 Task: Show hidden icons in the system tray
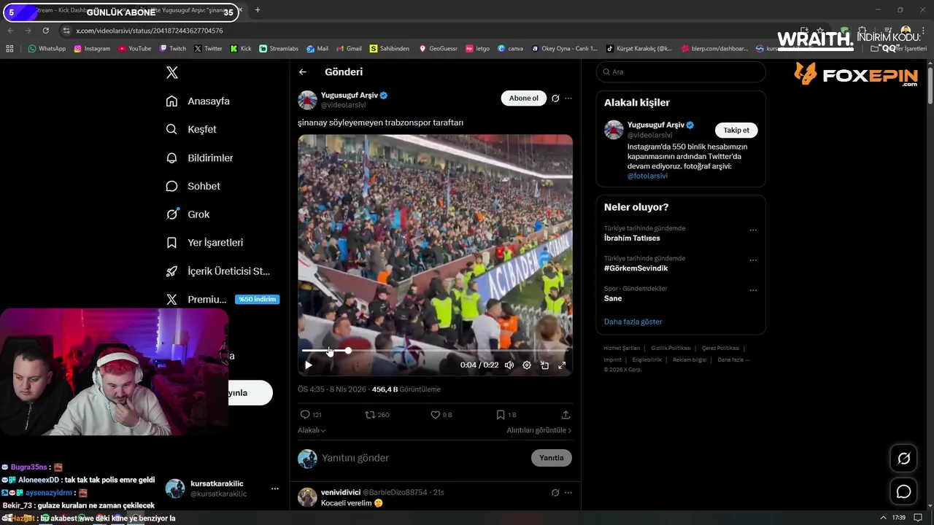pyautogui.click(x=884, y=518)
